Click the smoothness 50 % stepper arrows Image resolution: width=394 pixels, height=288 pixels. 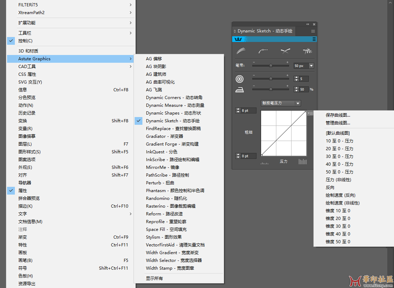pyautogui.click(x=296, y=90)
